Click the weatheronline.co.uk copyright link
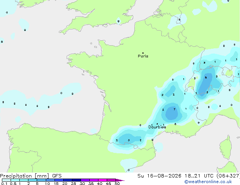 [208, 182]
